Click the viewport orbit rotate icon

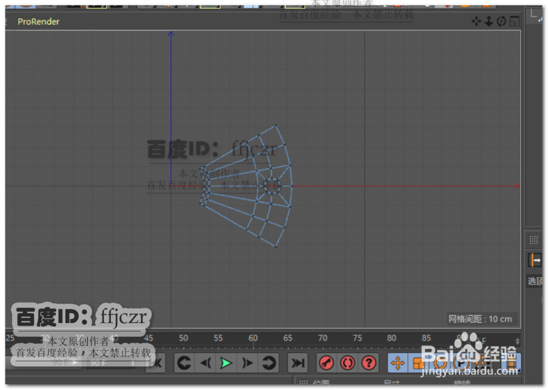tap(501, 22)
